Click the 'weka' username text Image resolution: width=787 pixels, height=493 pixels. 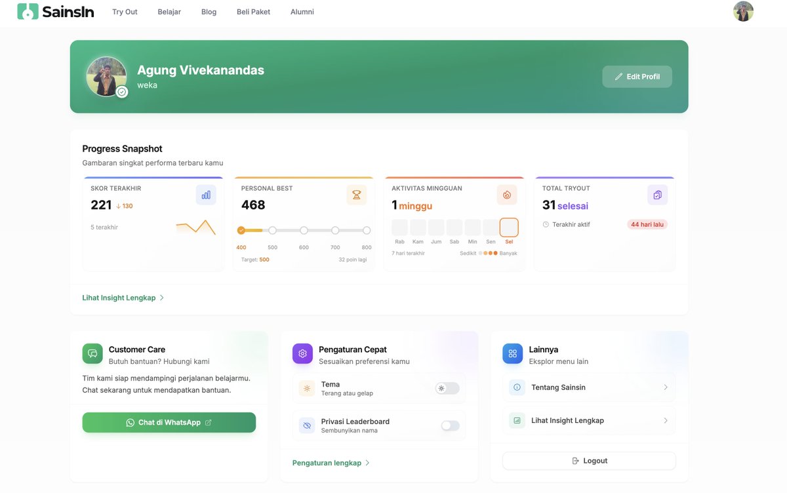(147, 85)
